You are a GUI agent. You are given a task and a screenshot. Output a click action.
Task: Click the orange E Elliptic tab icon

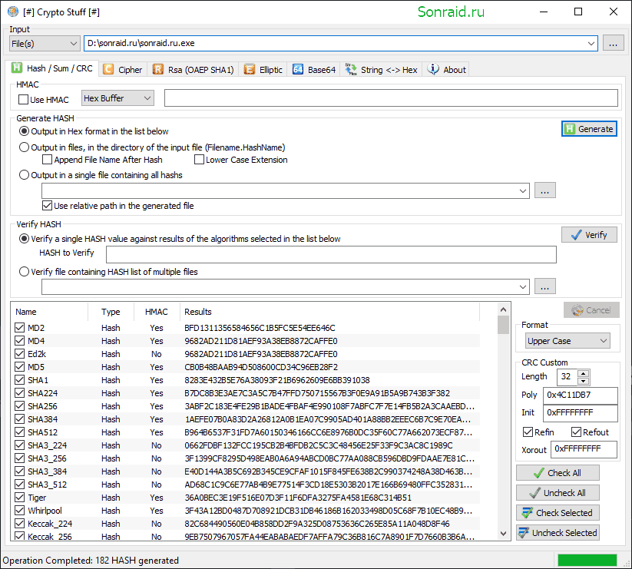pyautogui.click(x=250, y=69)
